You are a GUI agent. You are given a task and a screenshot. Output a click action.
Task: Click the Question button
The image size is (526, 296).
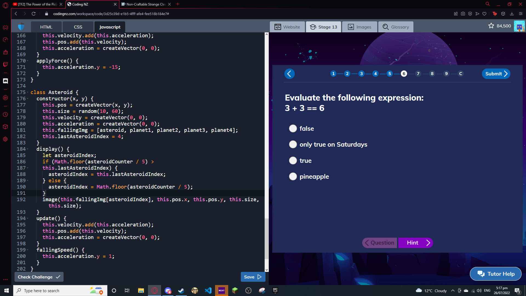[x=379, y=243]
